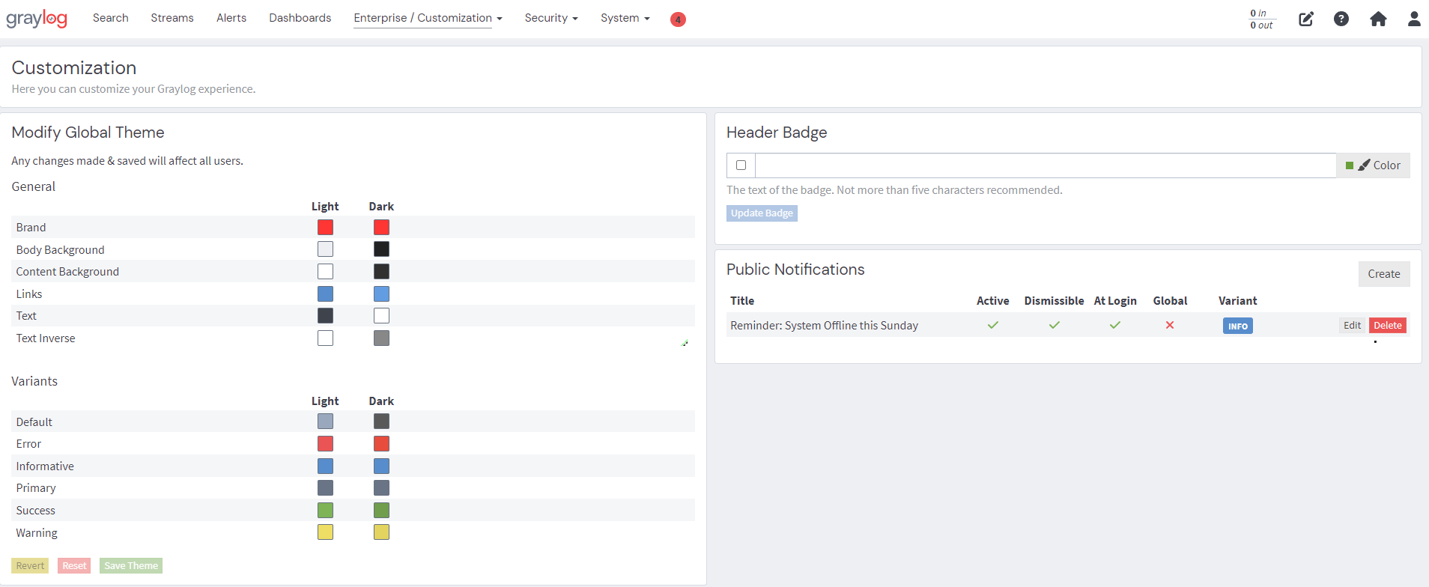Open the Dashboards page
The image size is (1429, 587).
coord(300,18)
